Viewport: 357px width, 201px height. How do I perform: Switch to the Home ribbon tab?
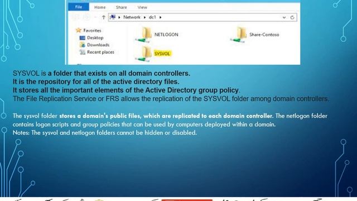pos(100,7)
